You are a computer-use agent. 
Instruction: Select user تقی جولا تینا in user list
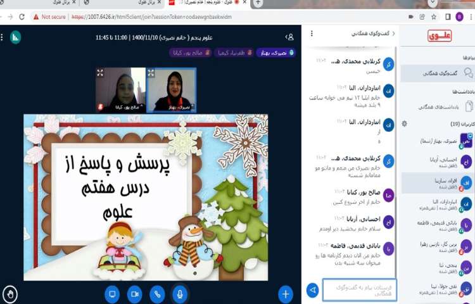click(438, 289)
